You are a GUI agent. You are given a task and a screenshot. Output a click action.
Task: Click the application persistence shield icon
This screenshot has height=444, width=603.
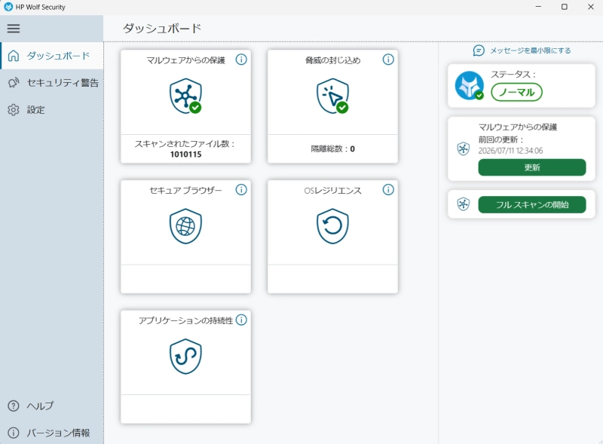185,357
